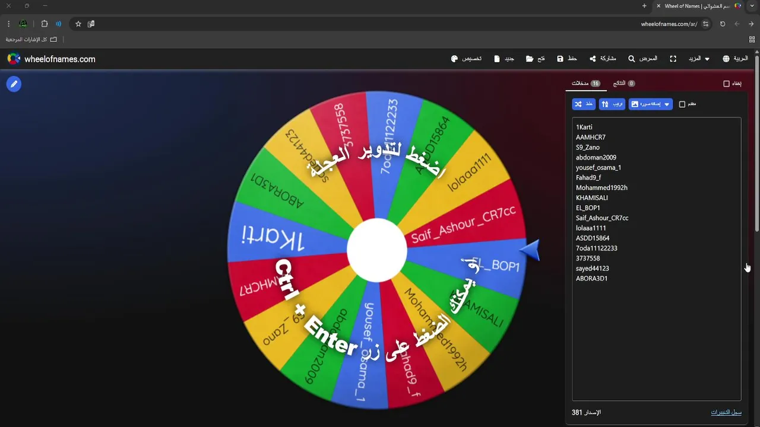
Task: Click the media control icon in toolbar
Action: click(58, 24)
